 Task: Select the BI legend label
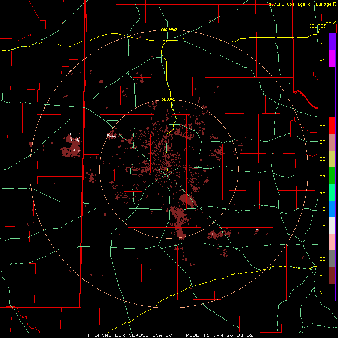[323, 276]
